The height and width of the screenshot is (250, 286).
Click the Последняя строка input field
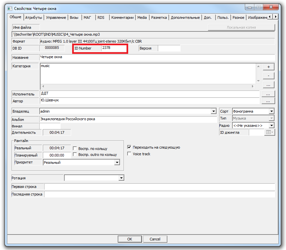[159, 194]
